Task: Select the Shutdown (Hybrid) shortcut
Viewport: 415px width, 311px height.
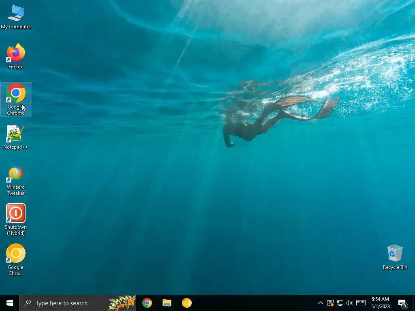Action: click(16, 219)
